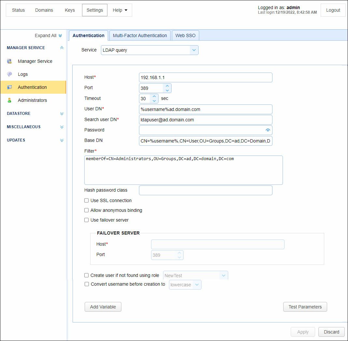Check Allow anonymous binding

coord(87,210)
